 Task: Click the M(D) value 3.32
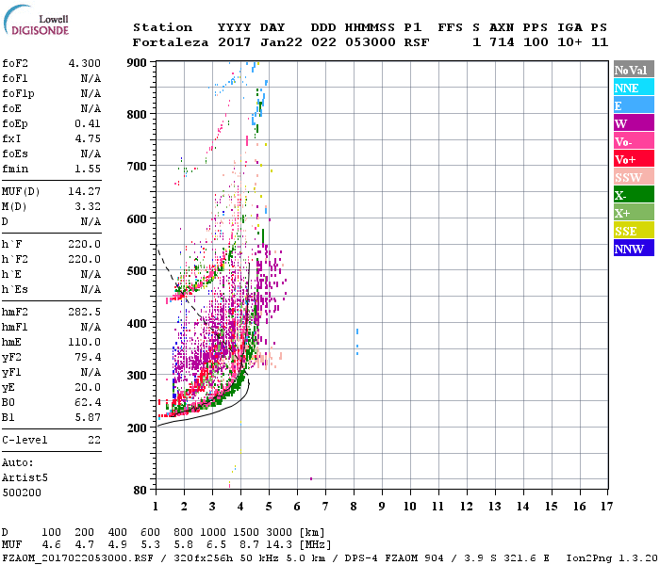click(88, 207)
